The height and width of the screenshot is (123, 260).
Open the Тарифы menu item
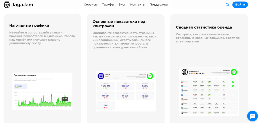point(108,5)
